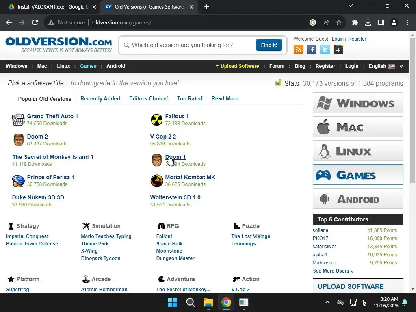Screen dimensions: 416x312
Task: Click the Upload Software nav link
Action: [237, 66]
